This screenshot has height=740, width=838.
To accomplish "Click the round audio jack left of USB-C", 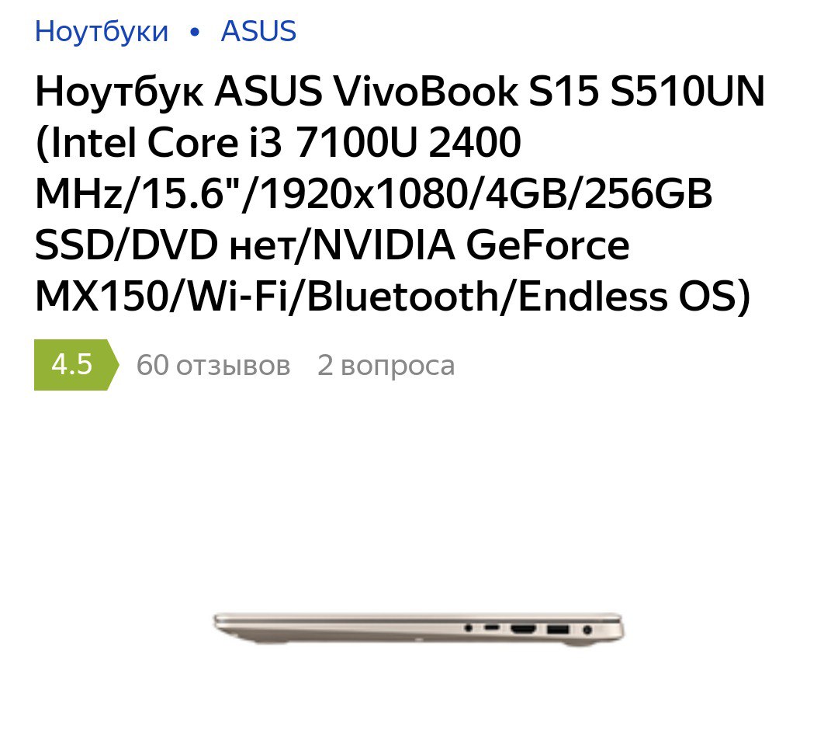I will [x=469, y=627].
